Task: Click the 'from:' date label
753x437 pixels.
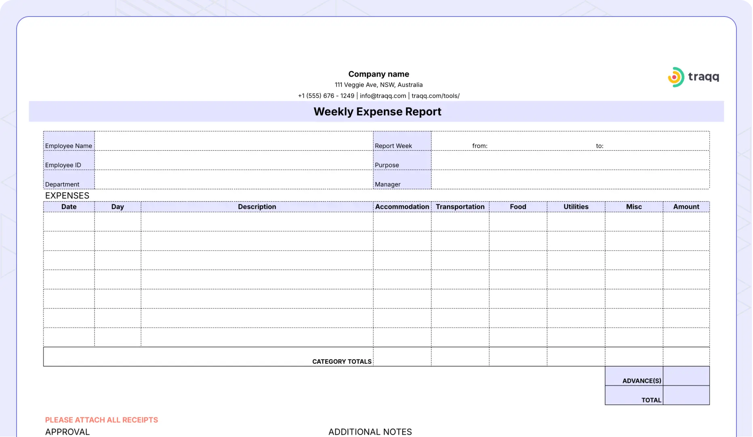Action: click(x=480, y=146)
